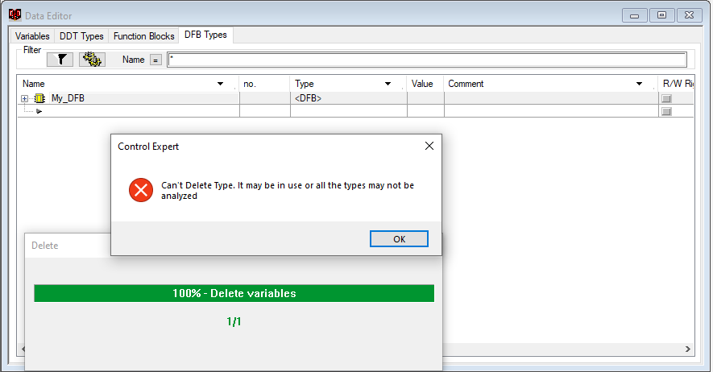The width and height of the screenshot is (713, 372).
Task: Click the 100% Delete variables progress bar
Action: [234, 293]
